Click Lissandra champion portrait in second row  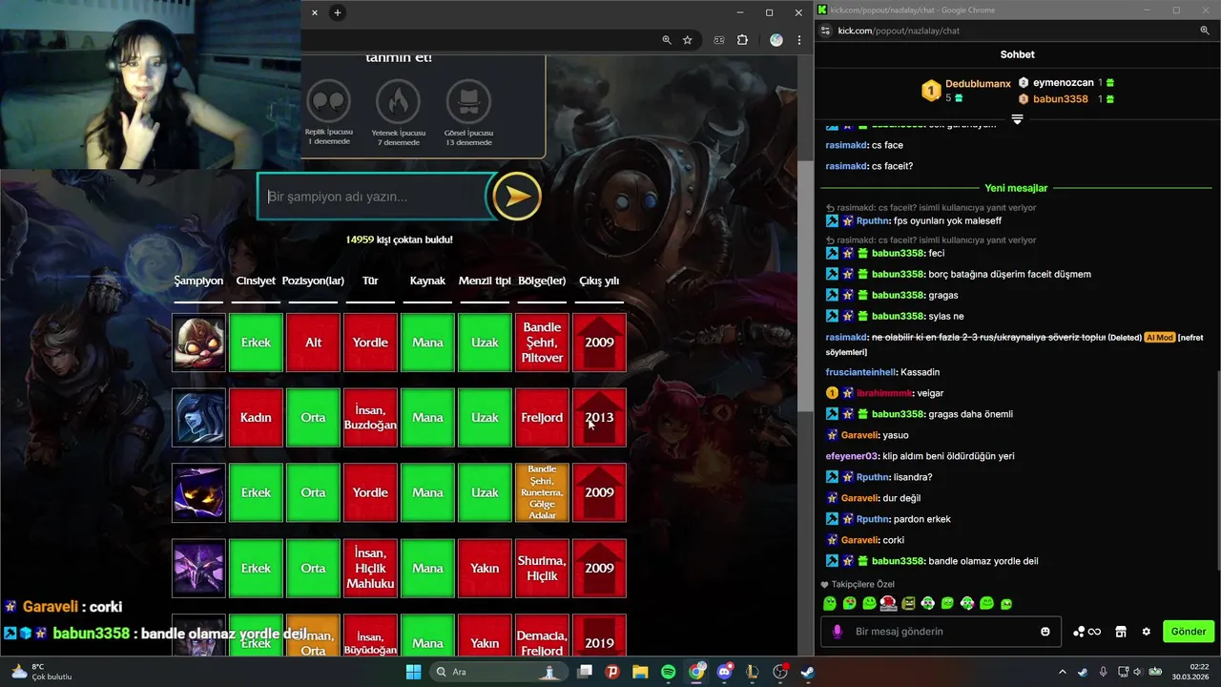coord(198,418)
